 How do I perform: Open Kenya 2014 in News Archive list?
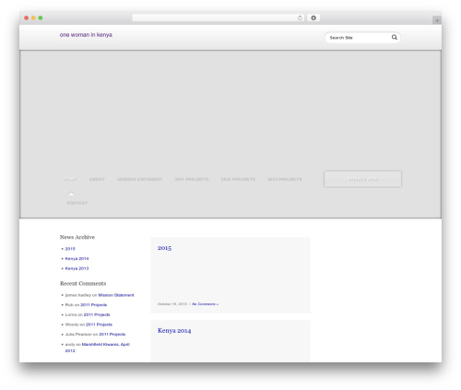(x=77, y=258)
